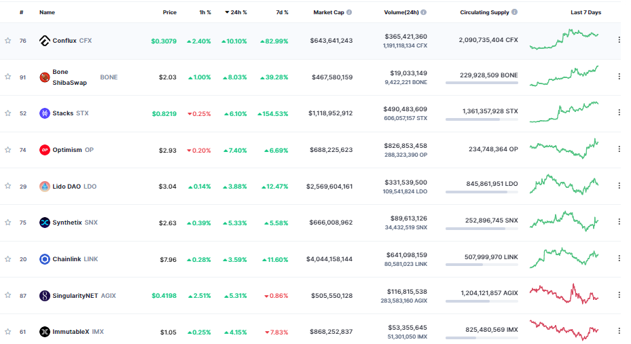Viewport: 631px width, 344px height.
Task: Open the Lido DAO coin page
Action: [x=75, y=187]
